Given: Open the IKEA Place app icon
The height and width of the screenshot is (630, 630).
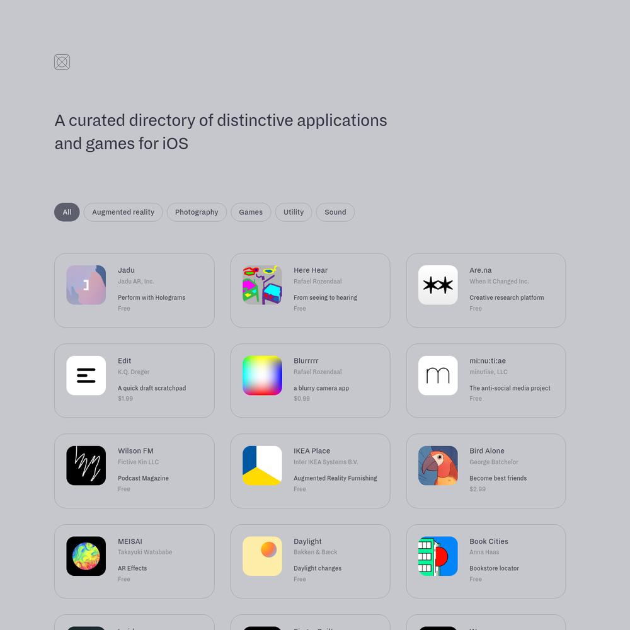Looking at the screenshot, I should (262, 466).
